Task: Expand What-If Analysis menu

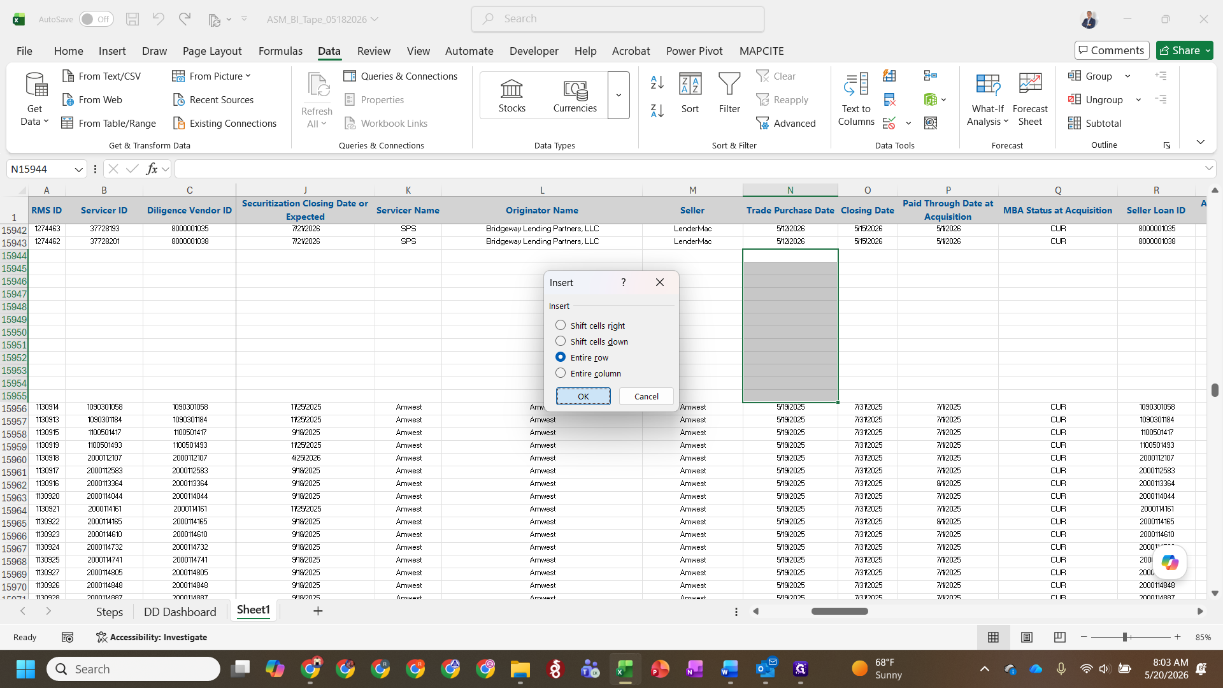Action: (987, 99)
